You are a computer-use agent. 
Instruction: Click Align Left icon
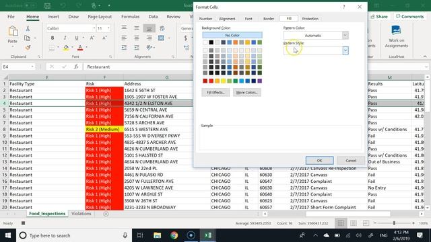pyautogui.click(x=124, y=38)
